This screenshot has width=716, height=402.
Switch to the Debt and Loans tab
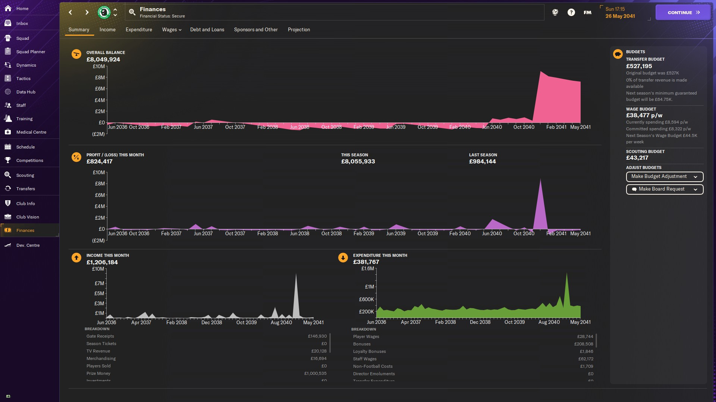tap(207, 30)
